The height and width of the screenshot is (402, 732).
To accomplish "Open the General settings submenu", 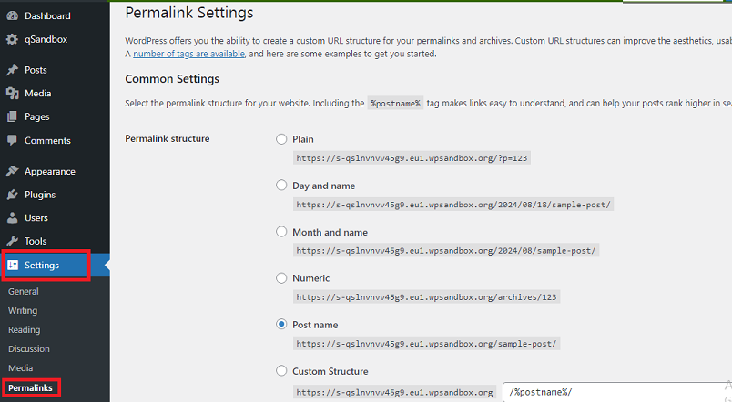I will 24,292.
